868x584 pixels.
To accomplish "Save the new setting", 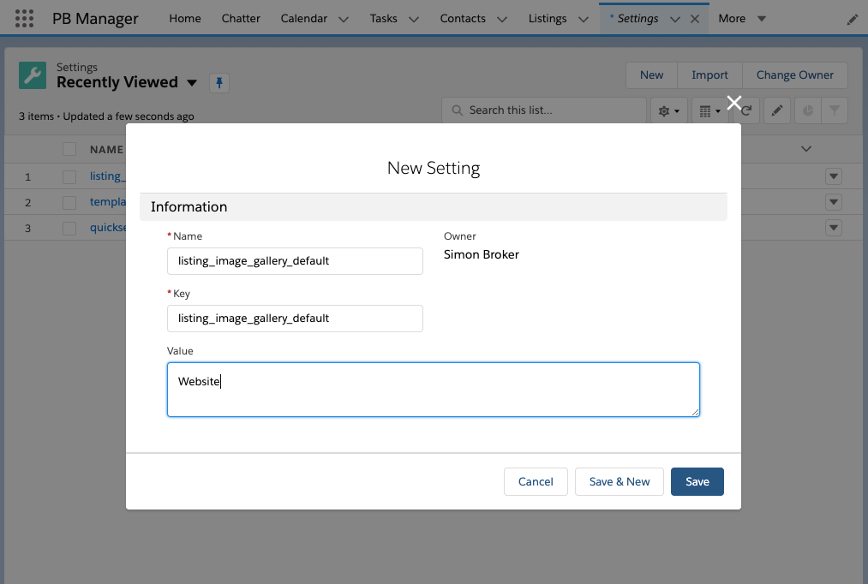I will [x=697, y=482].
